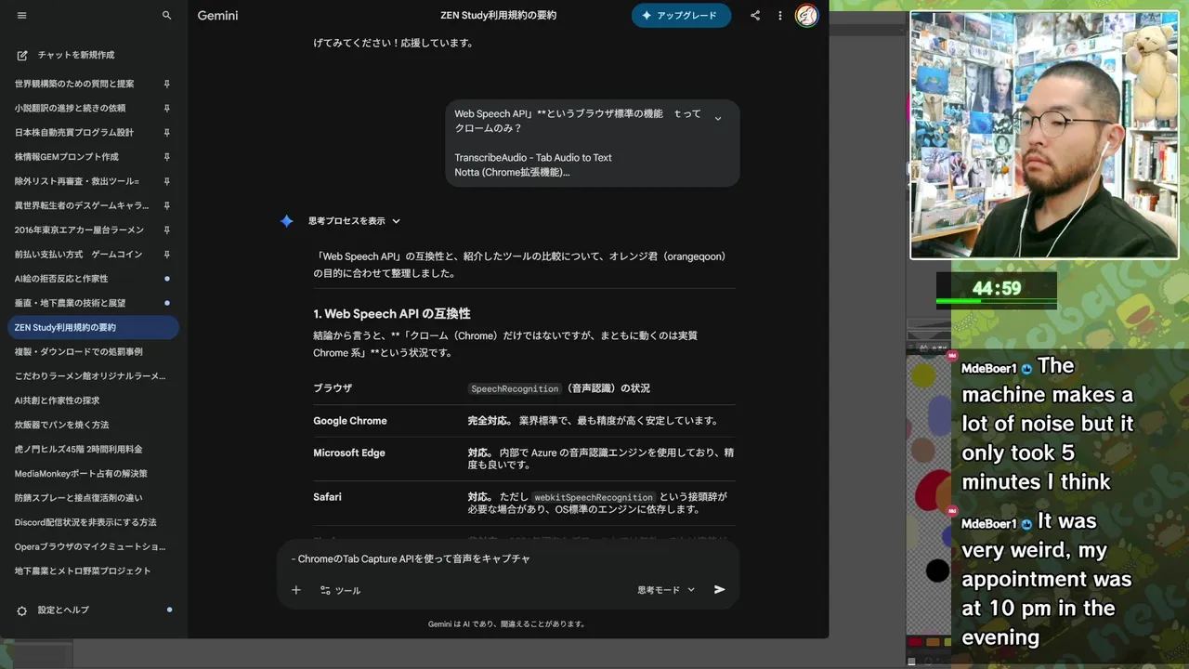Open the 思考モード model dropdown
Viewport: 1189px width, 669px height.
click(x=666, y=590)
